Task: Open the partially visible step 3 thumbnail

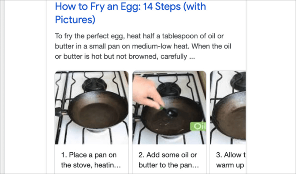Action: [228, 107]
